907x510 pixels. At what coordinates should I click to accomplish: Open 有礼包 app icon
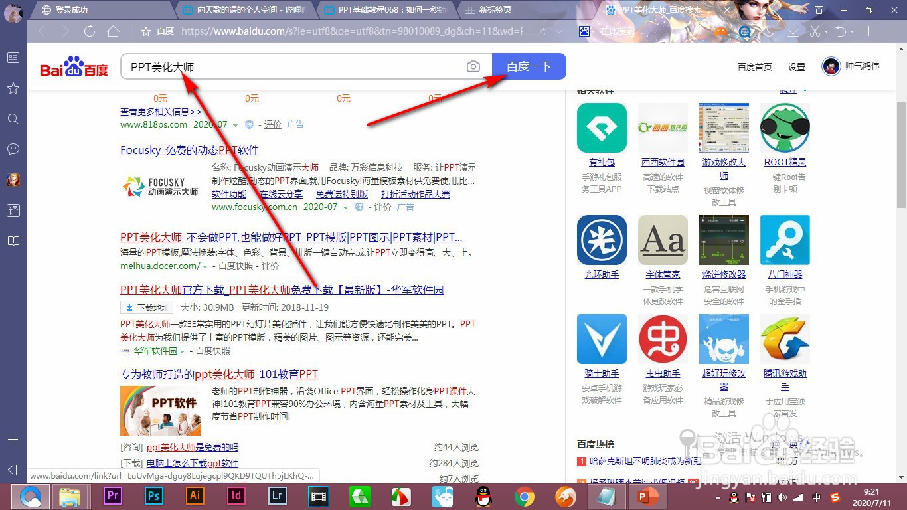(602, 127)
